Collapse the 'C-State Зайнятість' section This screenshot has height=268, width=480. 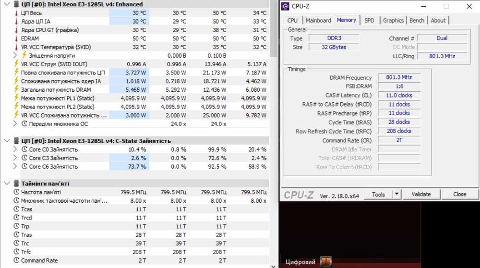click(x=7, y=141)
